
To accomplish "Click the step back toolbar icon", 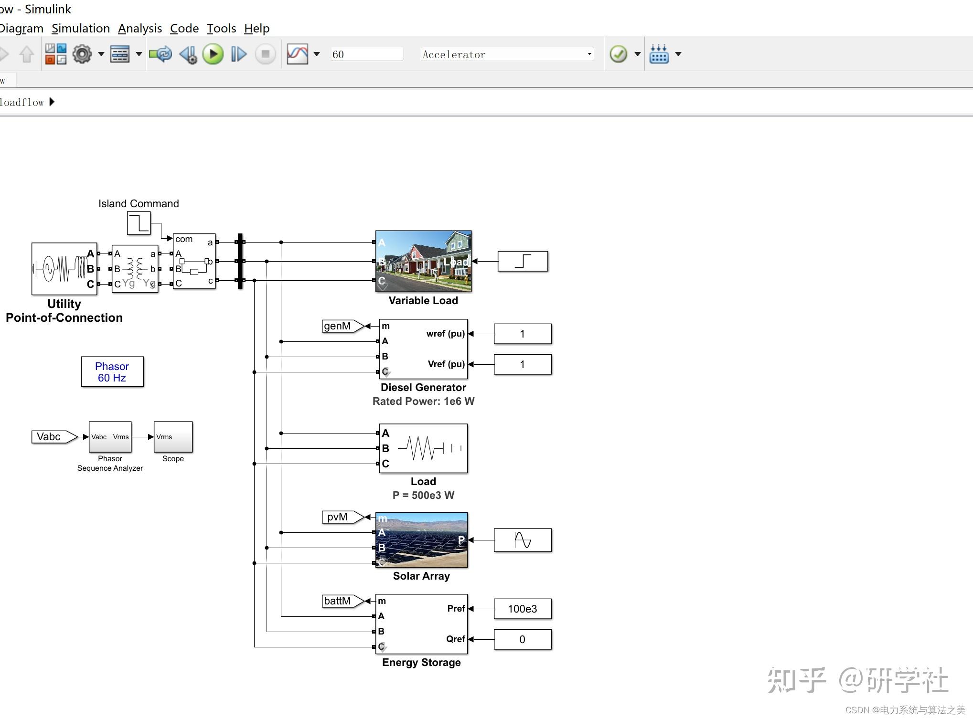I will pos(188,54).
